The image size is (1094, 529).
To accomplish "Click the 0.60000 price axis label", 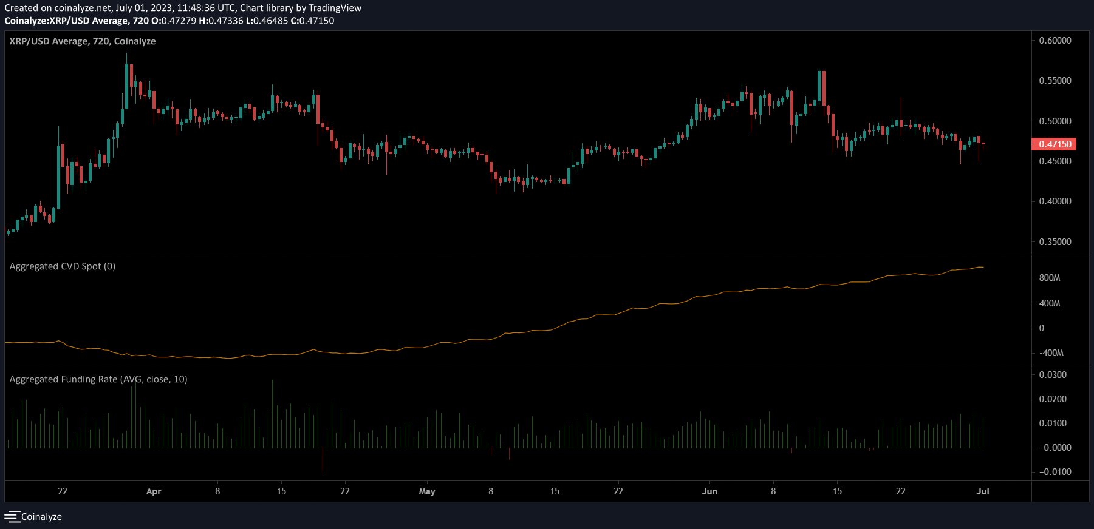I will pos(1055,41).
